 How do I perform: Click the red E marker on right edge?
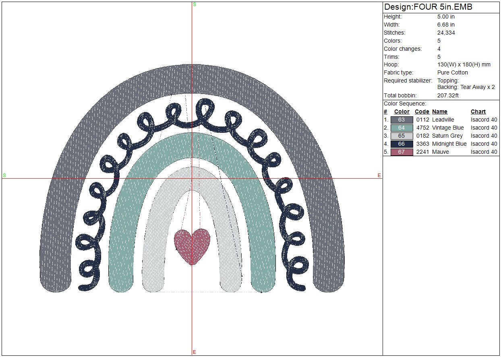[x=379, y=175]
